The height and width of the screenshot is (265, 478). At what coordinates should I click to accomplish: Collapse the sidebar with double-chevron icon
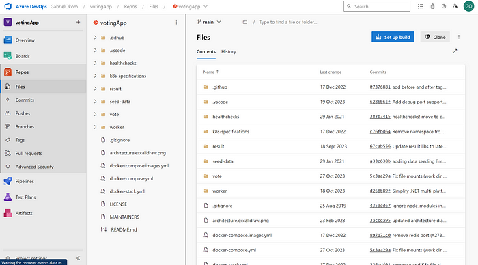(79, 258)
